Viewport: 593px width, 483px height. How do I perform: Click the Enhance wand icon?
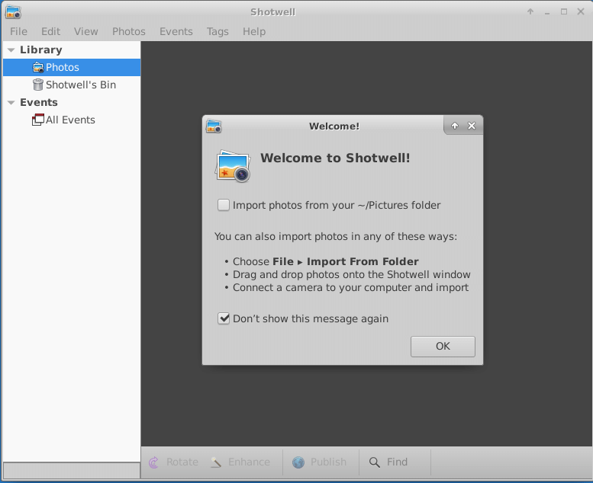(x=216, y=462)
